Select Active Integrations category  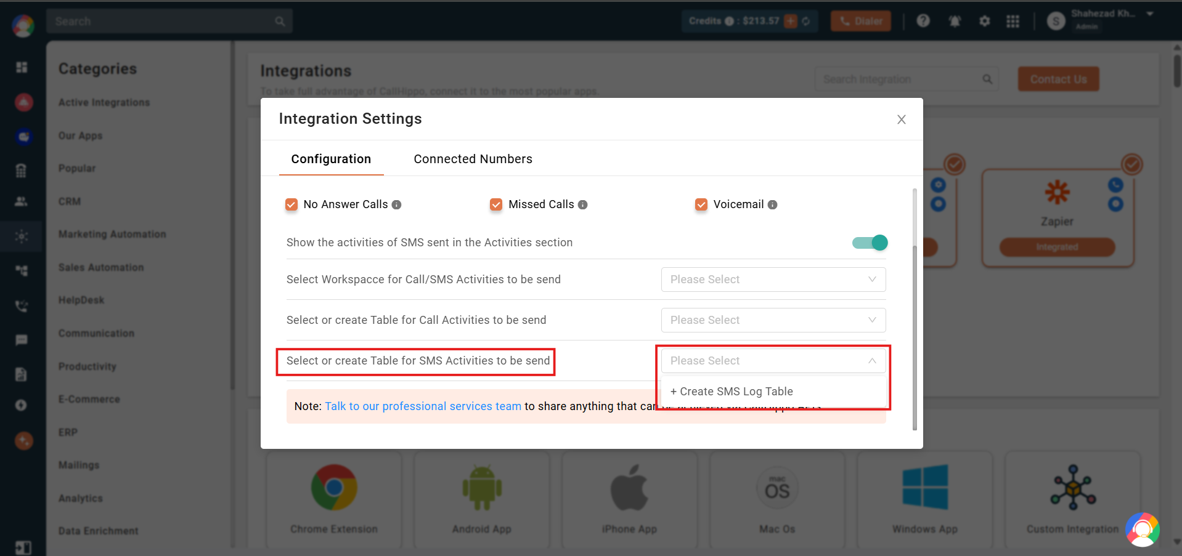click(x=104, y=102)
